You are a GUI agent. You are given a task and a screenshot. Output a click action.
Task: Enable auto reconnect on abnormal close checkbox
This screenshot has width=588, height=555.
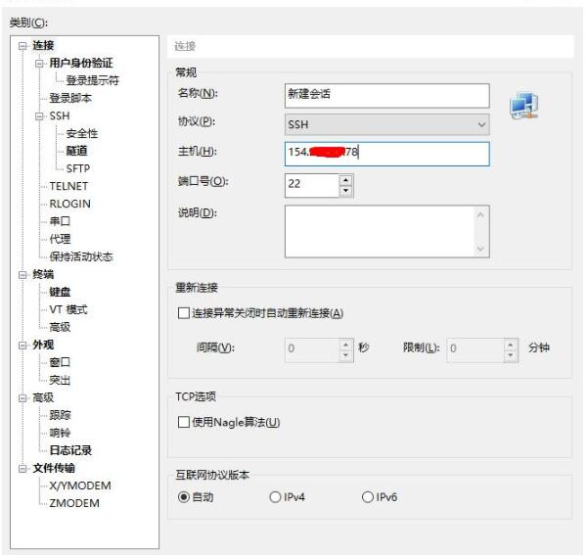point(183,313)
